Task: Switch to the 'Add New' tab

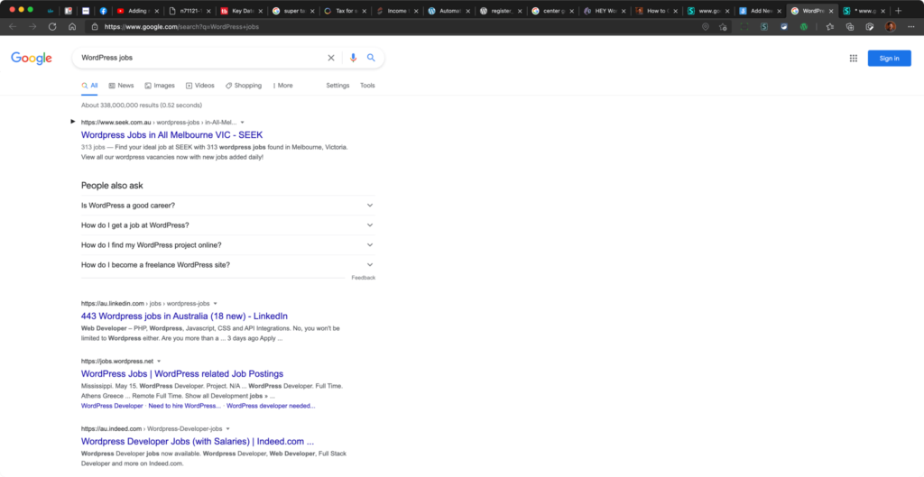Action: 760,11
